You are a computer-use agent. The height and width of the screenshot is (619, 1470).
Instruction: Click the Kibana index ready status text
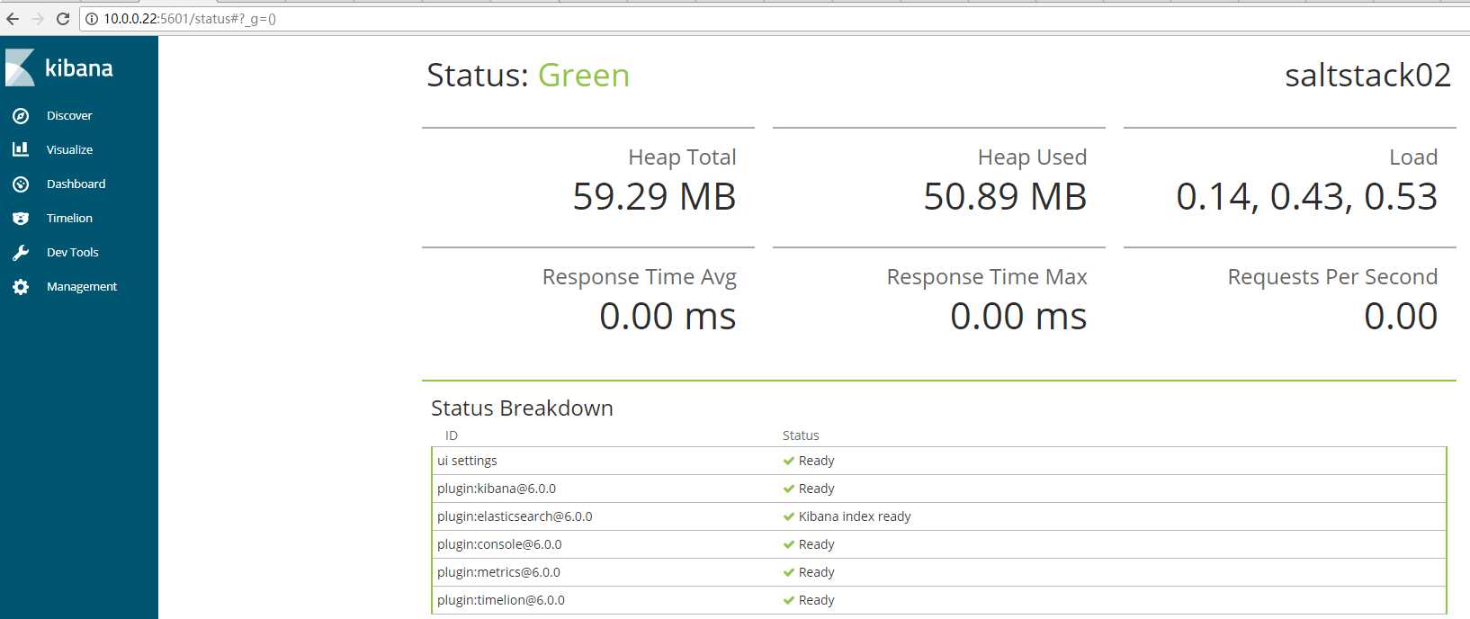[855, 516]
